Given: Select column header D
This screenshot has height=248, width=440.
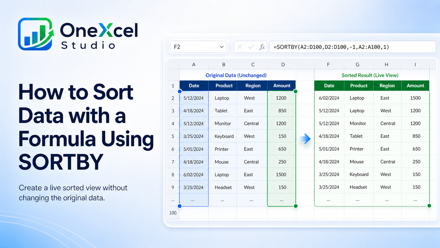Looking at the screenshot, I should [283, 65].
